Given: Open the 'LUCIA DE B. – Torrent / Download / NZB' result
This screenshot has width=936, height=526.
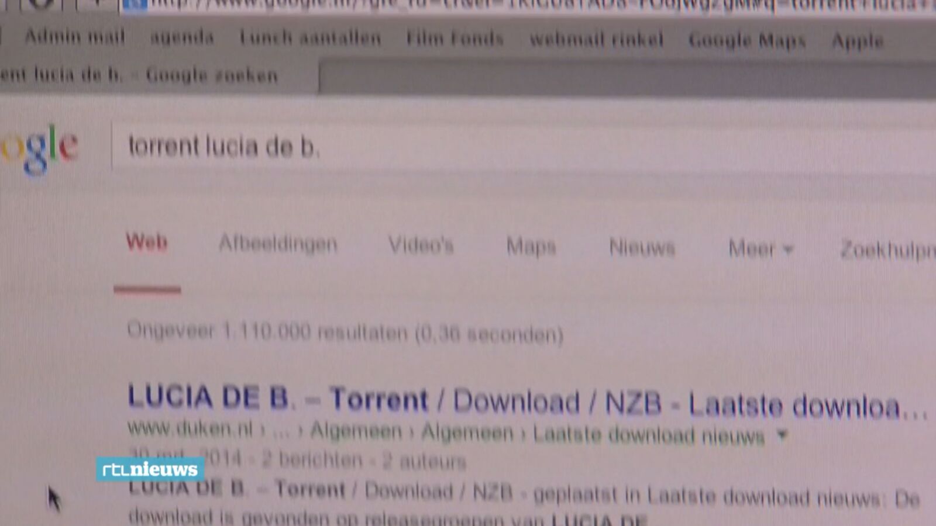Looking at the screenshot, I should [x=528, y=402].
